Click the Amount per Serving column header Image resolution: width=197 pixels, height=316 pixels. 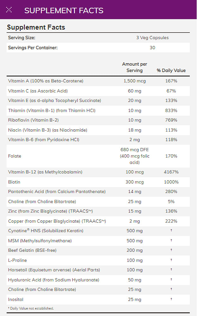click(x=134, y=67)
